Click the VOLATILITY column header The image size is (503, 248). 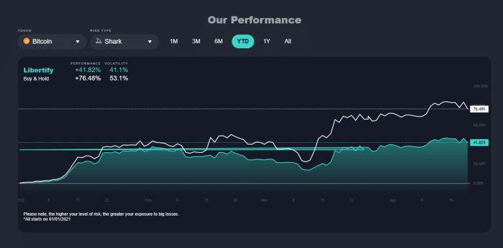coord(116,63)
